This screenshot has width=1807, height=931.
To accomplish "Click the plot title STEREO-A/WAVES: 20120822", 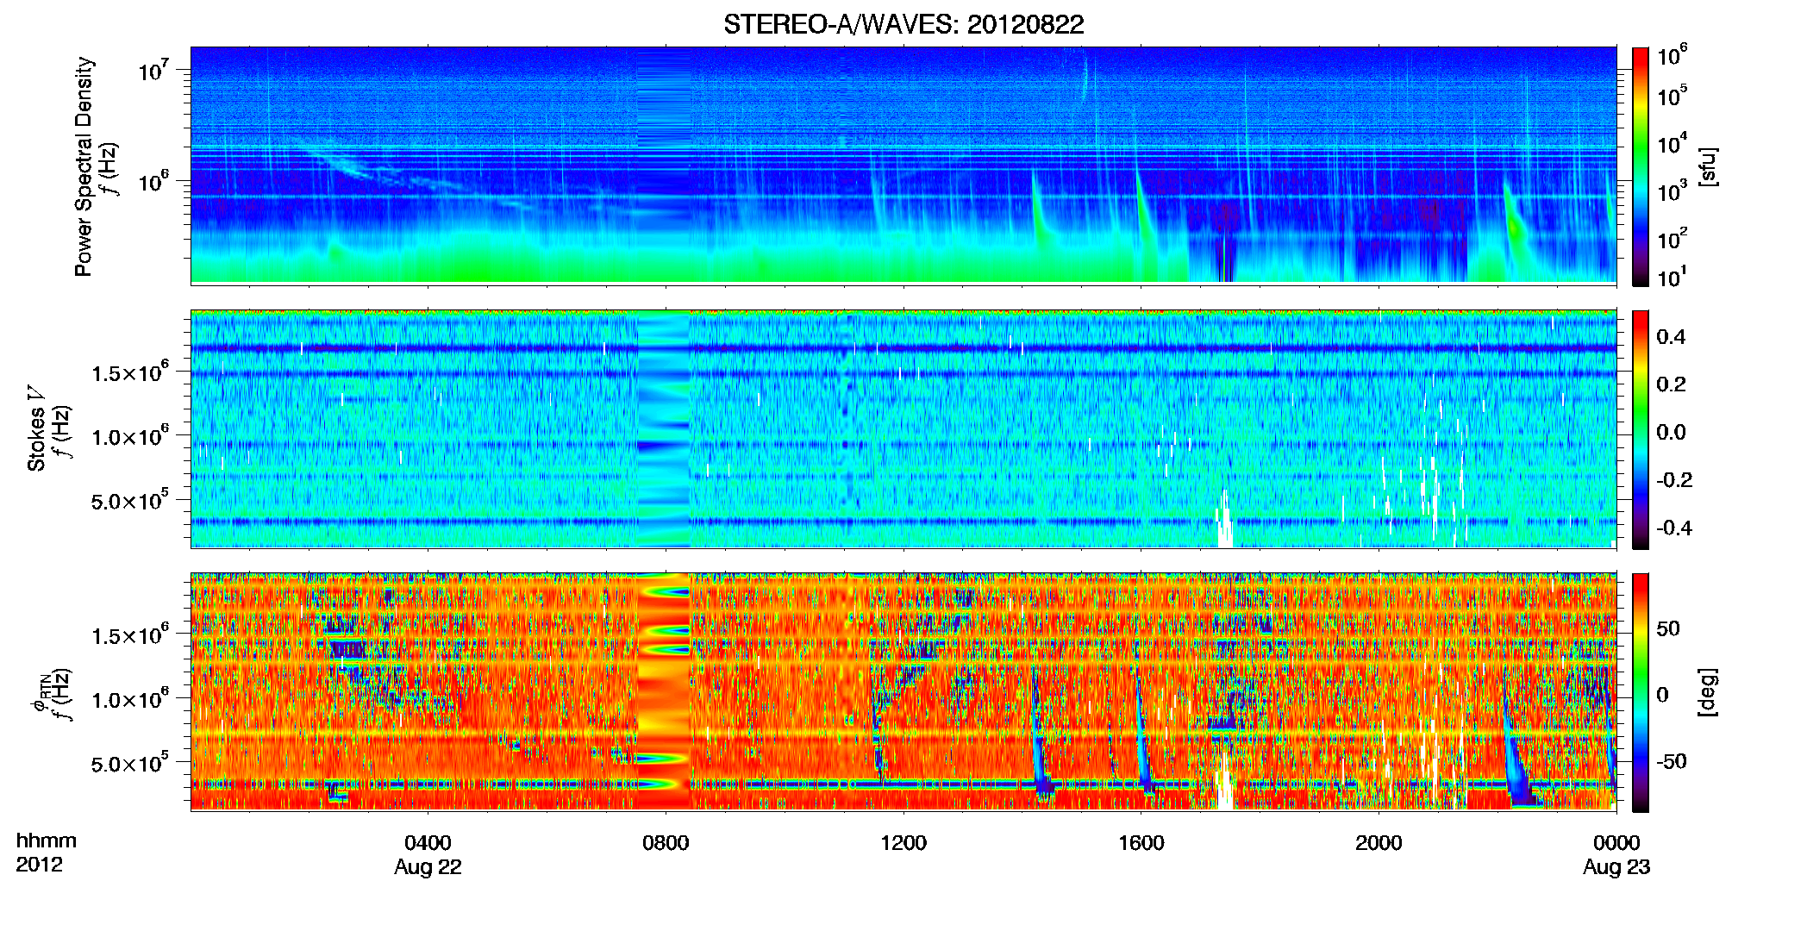I will click(x=903, y=24).
